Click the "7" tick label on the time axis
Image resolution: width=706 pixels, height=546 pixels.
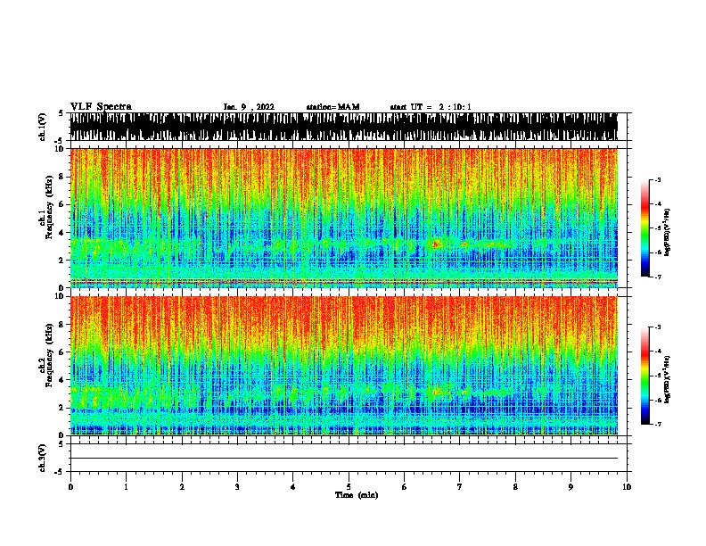[x=460, y=486]
